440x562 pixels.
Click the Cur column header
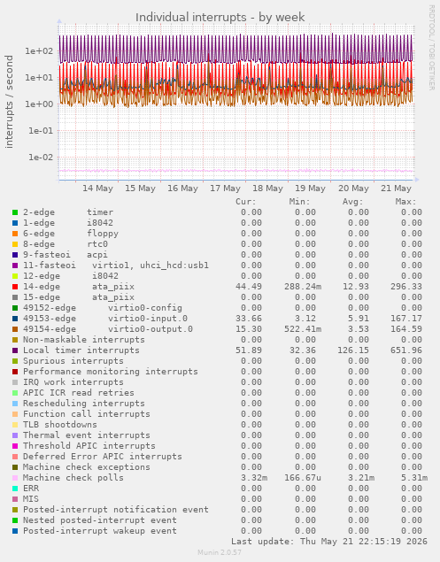(x=246, y=202)
